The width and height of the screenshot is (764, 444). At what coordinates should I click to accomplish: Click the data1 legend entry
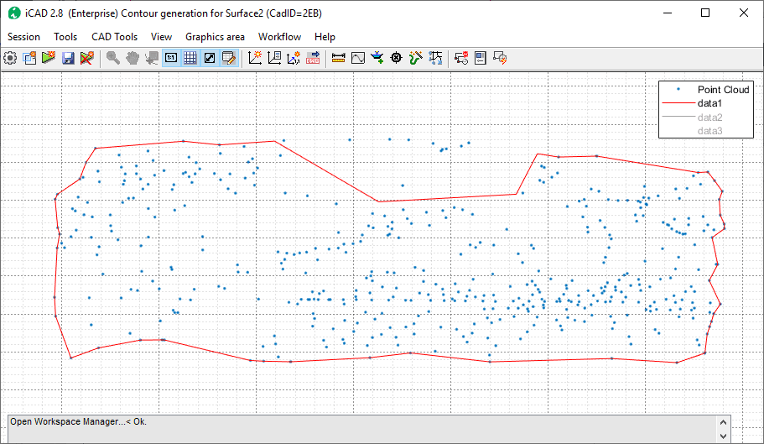[x=709, y=102]
